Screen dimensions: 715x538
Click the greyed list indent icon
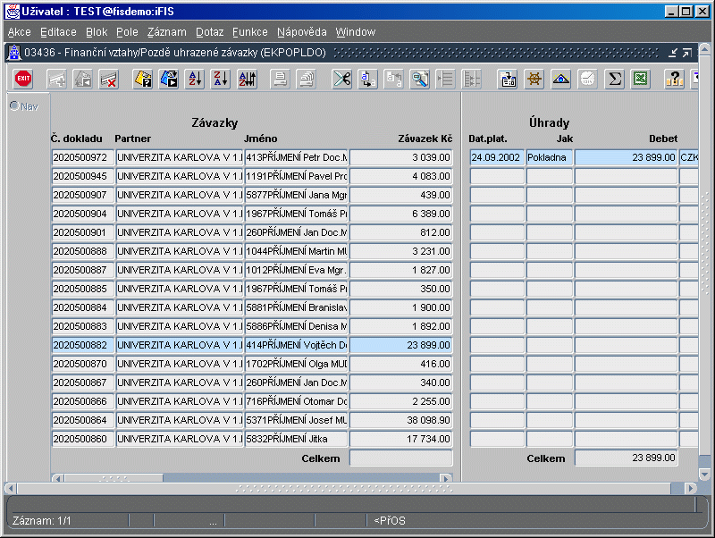tap(445, 80)
